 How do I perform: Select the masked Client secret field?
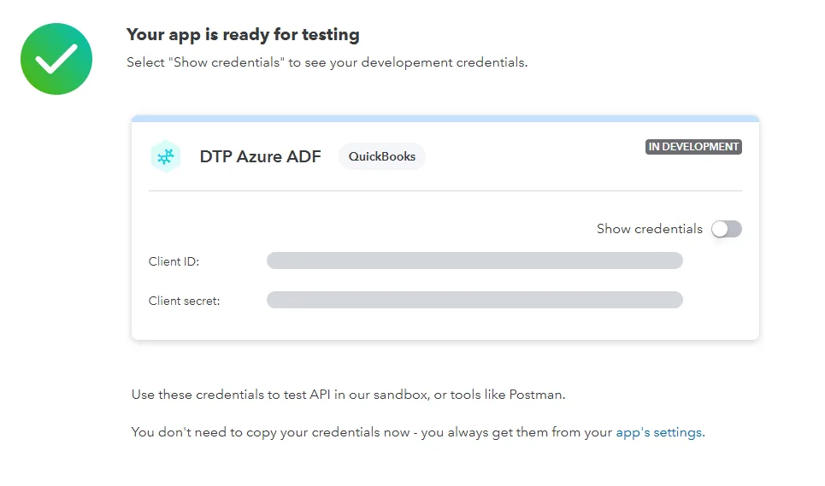point(474,300)
